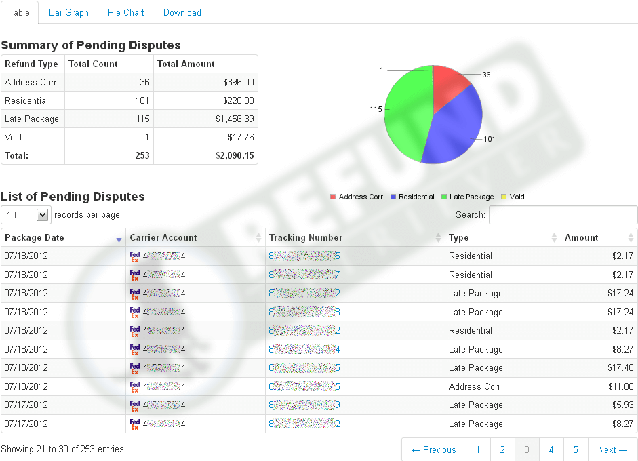Go to page 2

(x=502, y=449)
